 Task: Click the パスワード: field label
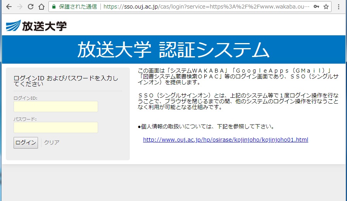(25, 119)
